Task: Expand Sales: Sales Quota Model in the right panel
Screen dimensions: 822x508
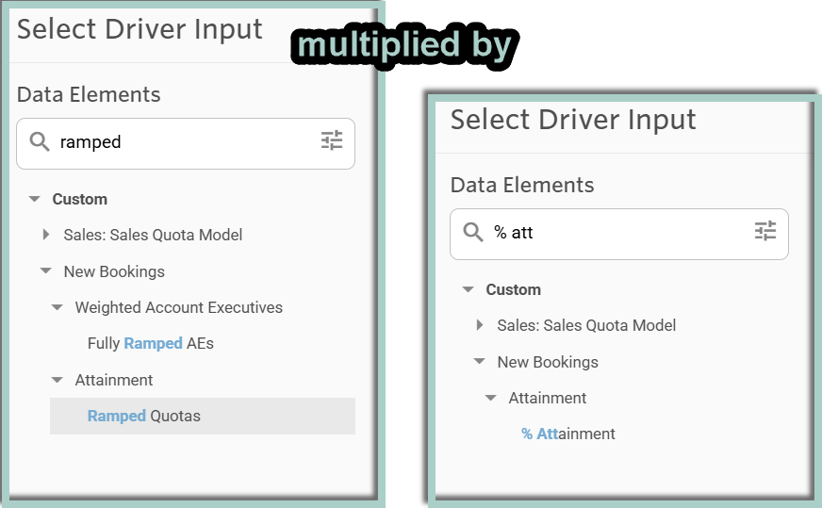Action: 480,325
